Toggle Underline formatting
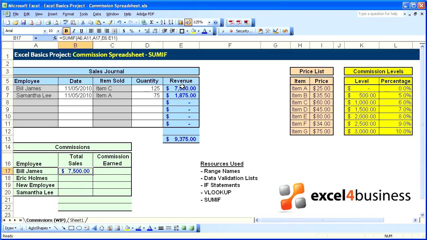The image size is (427, 240). (81, 31)
